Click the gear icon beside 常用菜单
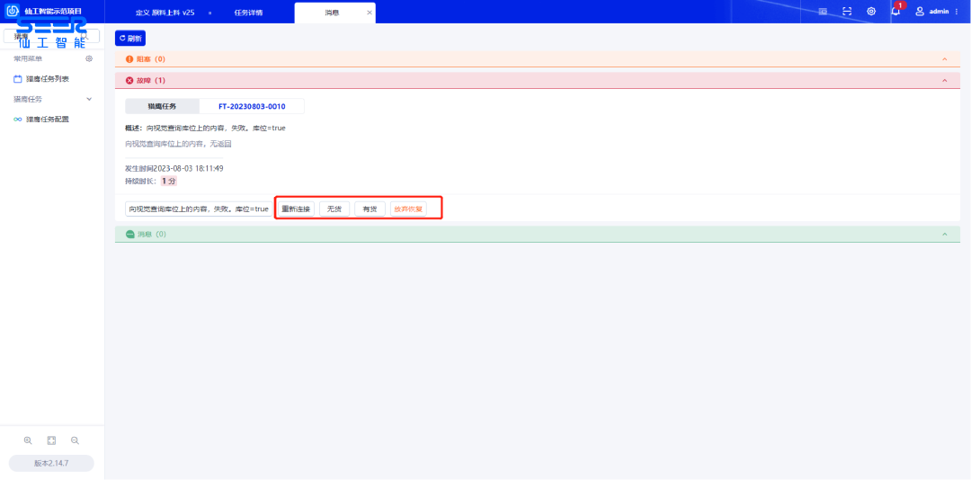The width and height of the screenshot is (971, 480). tap(89, 58)
